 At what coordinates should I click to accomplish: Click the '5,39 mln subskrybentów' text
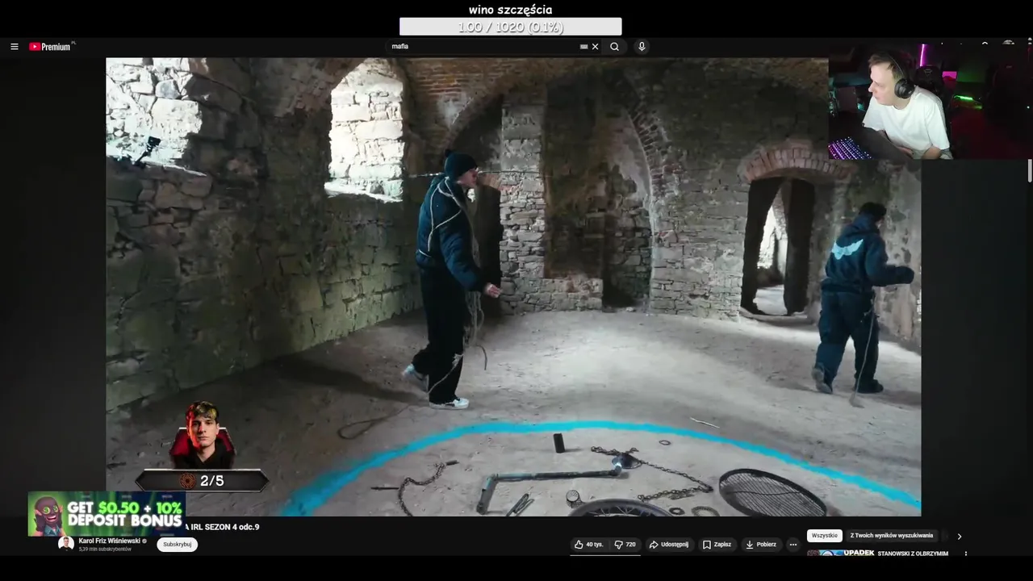[105, 549]
